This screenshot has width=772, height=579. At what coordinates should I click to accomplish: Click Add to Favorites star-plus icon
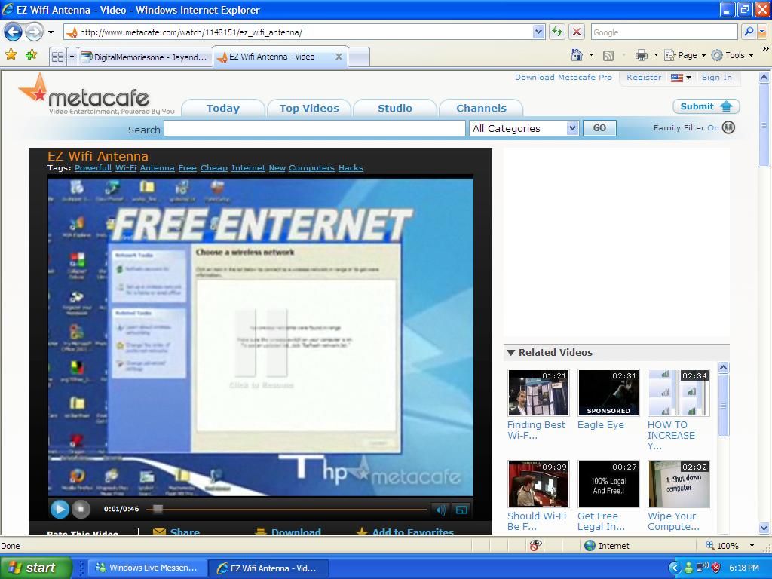click(31, 54)
